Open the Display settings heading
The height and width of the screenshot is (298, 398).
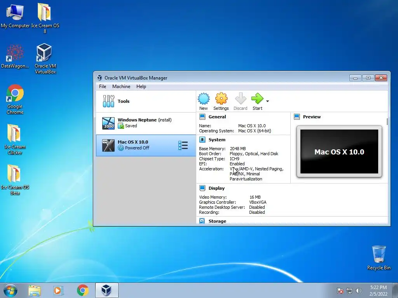pos(216,188)
